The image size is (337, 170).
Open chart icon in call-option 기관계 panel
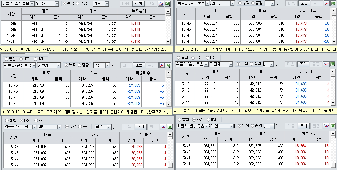tap(162, 65)
